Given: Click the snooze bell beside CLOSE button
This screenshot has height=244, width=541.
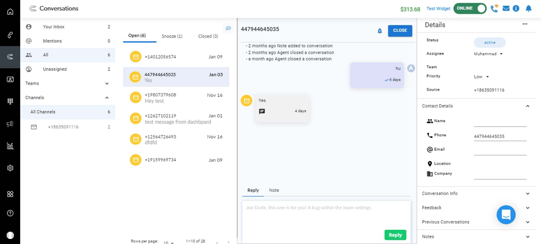Looking at the screenshot, I should point(380,31).
